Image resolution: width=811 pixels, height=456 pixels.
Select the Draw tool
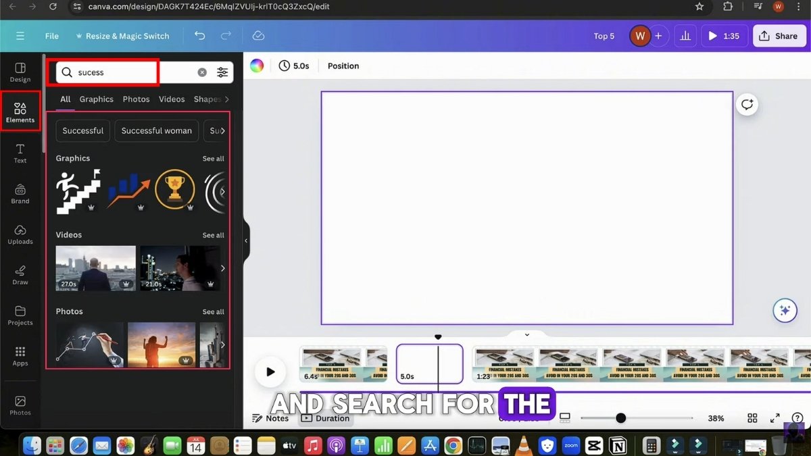(x=20, y=274)
